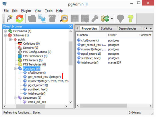Image resolution: width=156 pixels, height=117 pixels.
Task: Select FTS Configurations (0) node
Action: [x=37, y=52]
